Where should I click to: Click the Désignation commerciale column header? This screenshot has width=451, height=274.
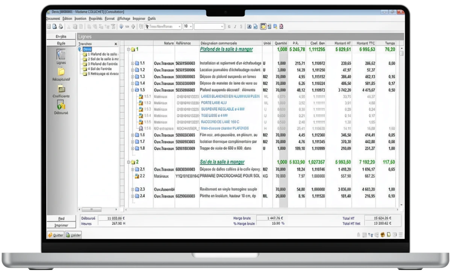coord(230,43)
